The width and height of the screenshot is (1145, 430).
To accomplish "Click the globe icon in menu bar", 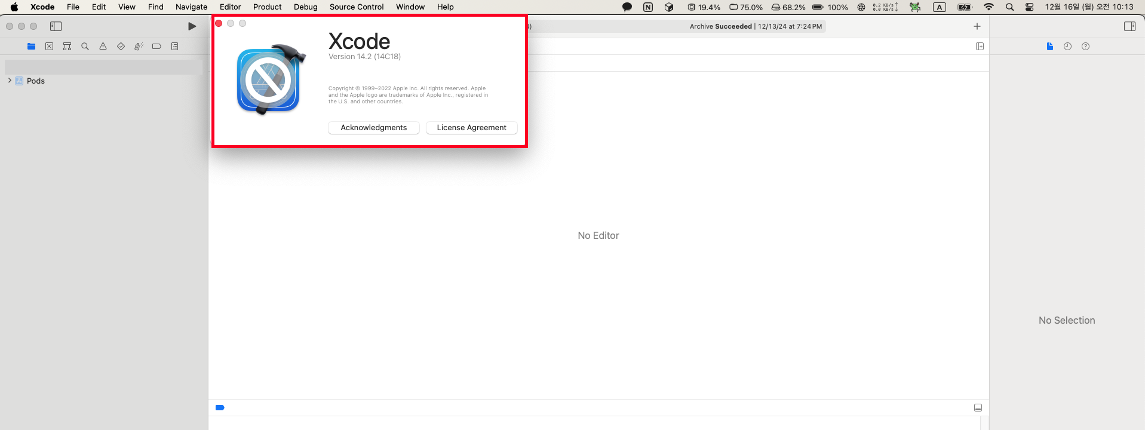I will [861, 7].
